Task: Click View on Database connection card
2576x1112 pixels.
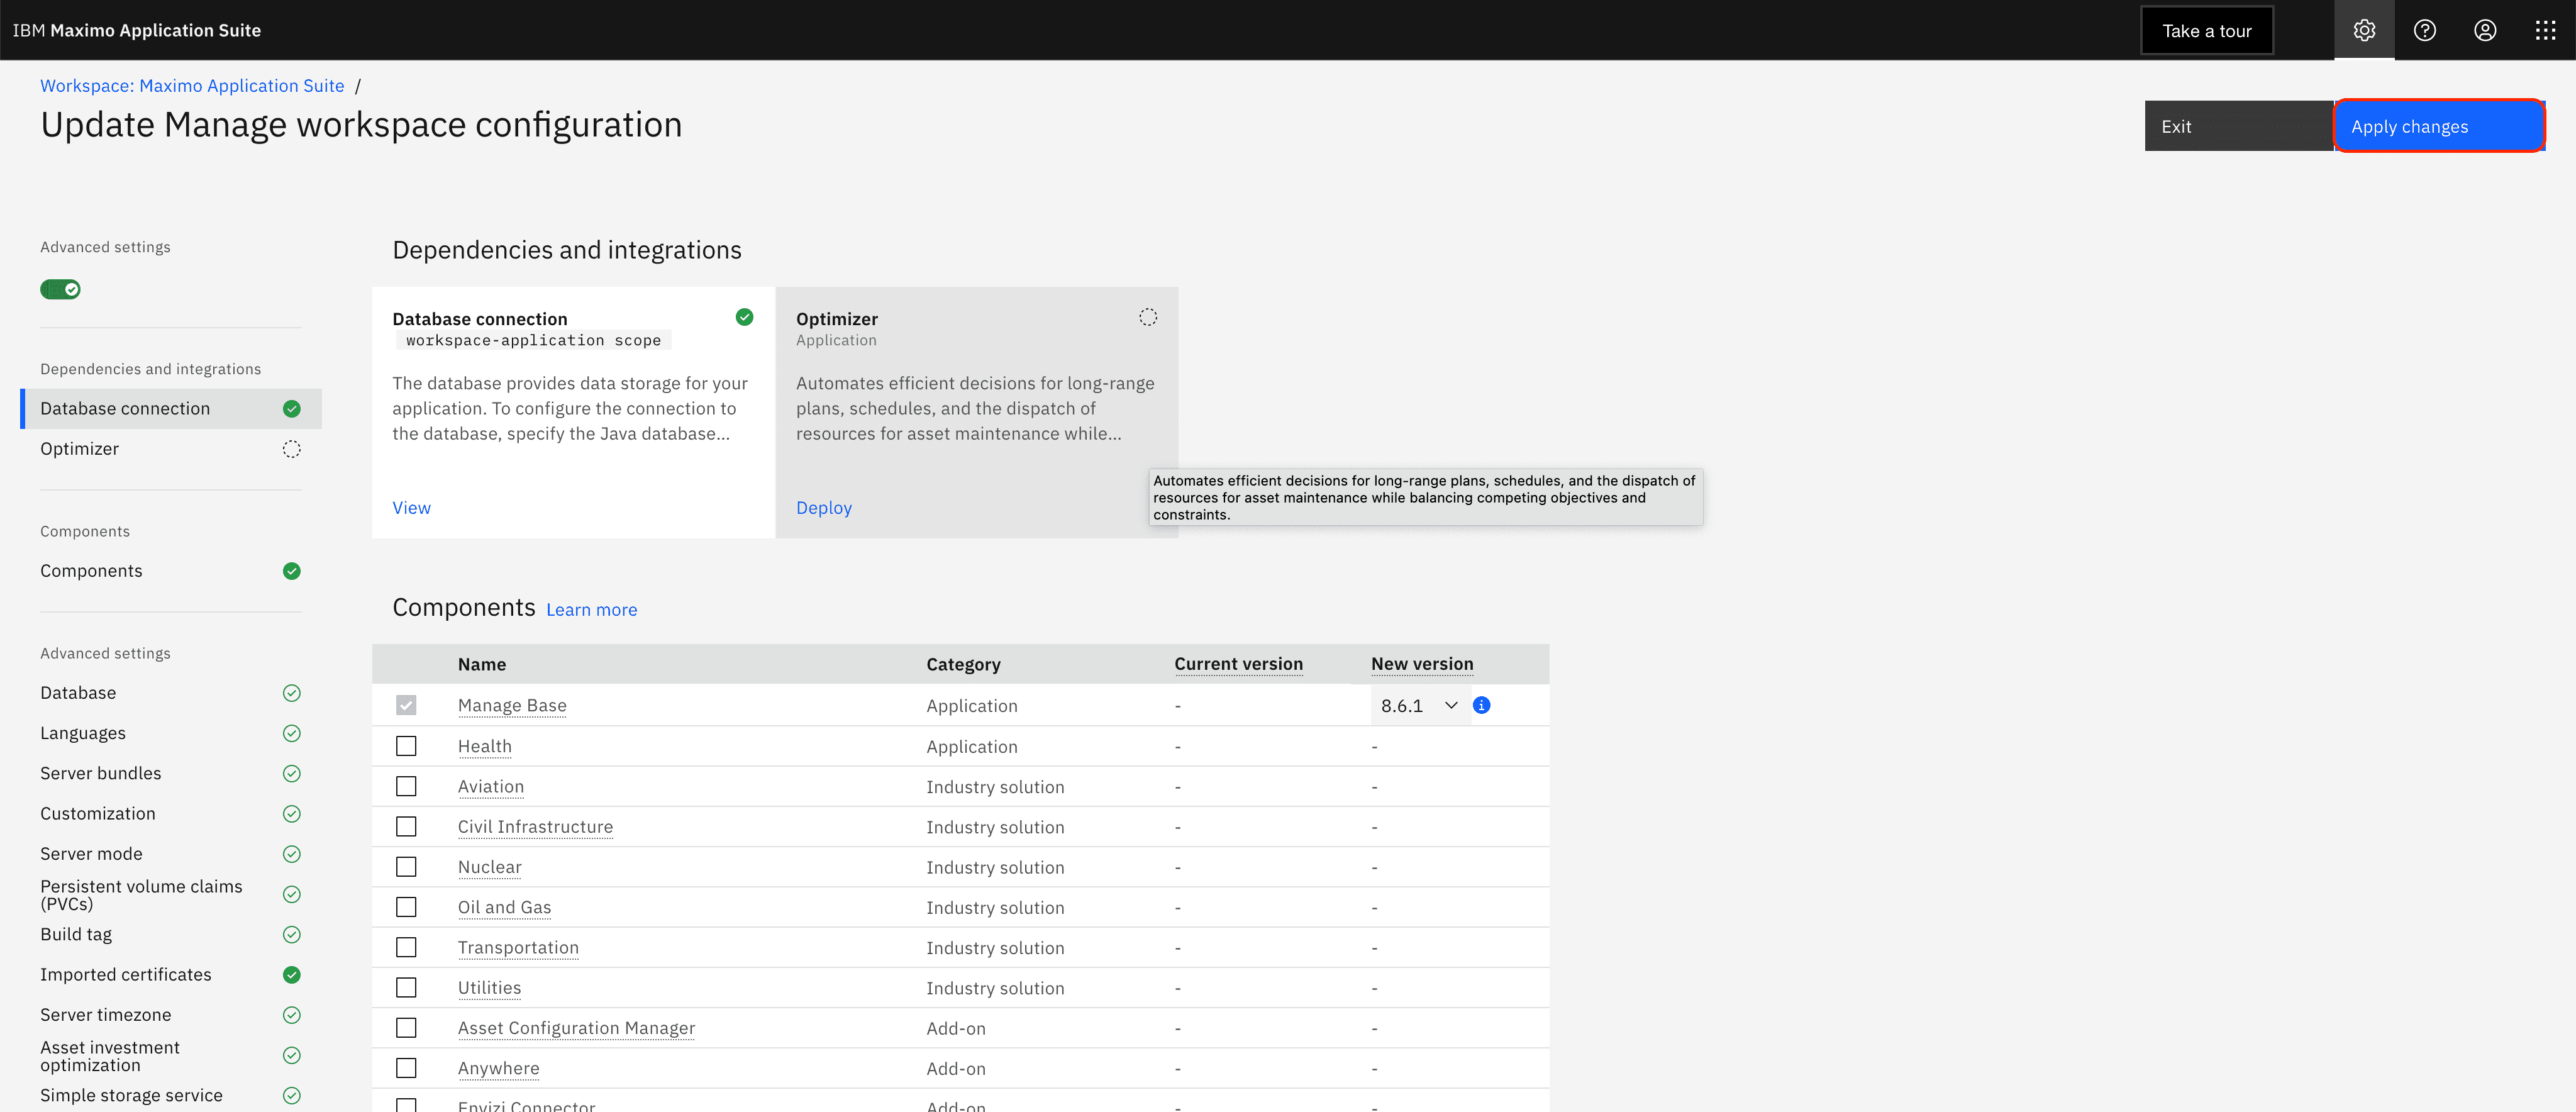Action: click(411, 508)
